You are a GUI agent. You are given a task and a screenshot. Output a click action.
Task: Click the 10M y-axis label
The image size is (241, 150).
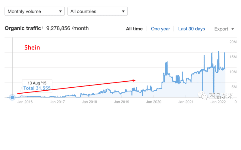point(233,72)
